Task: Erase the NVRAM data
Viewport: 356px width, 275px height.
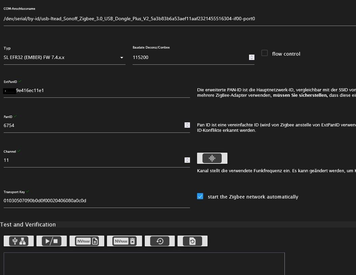Action: (124, 241)
